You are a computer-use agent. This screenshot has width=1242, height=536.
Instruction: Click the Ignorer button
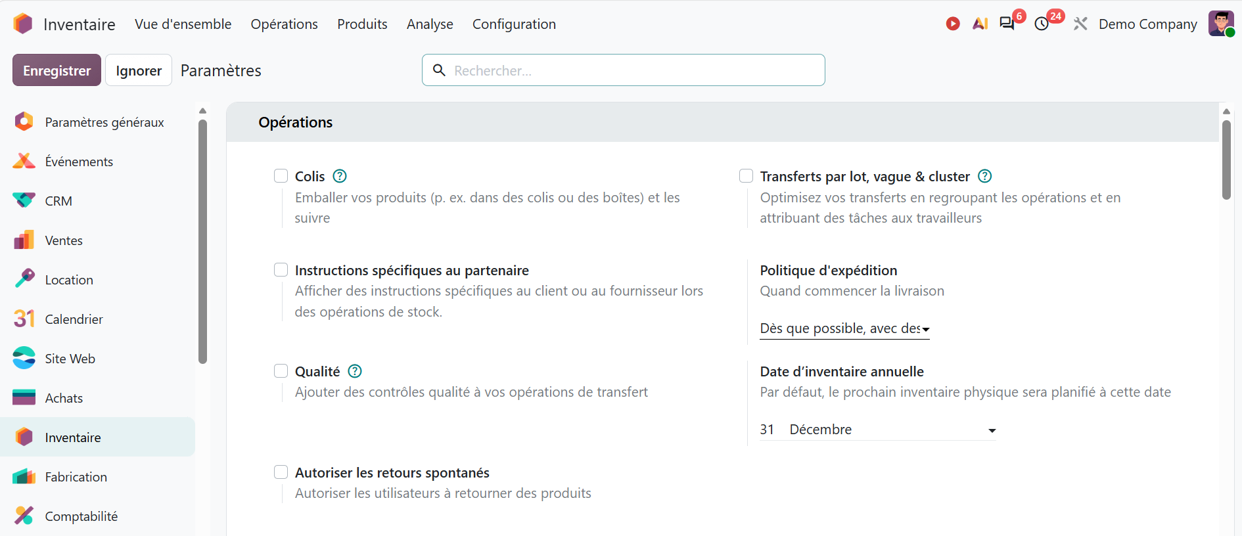(x=139, y=70)
